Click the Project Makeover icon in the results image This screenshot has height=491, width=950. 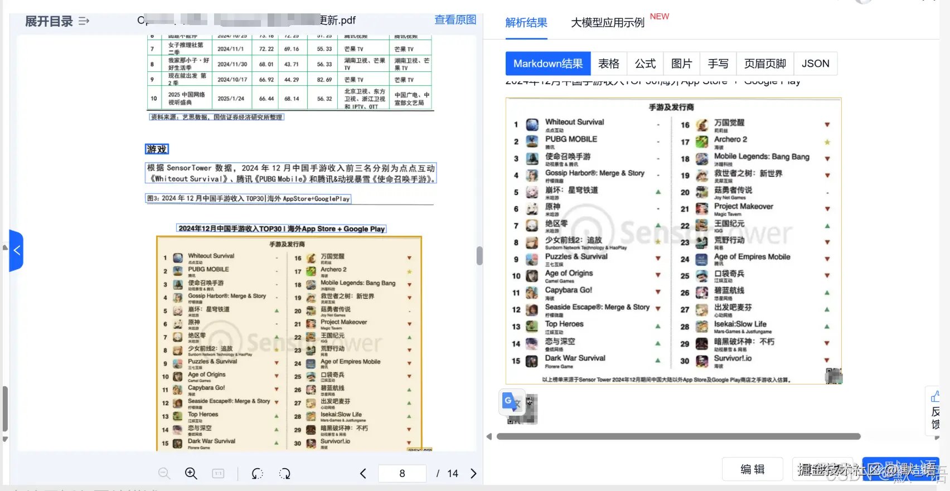(x=702, y=209)
